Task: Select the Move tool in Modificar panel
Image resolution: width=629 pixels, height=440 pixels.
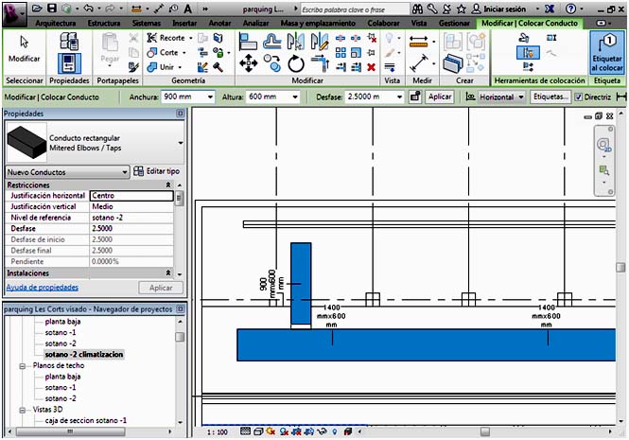Action: click(249, 63)
